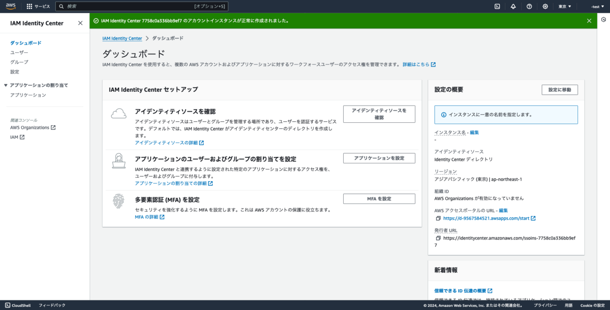The width and height of the screenshot is (610, 310).
Task: Open the AWS home logo
Action: (11, 6)
